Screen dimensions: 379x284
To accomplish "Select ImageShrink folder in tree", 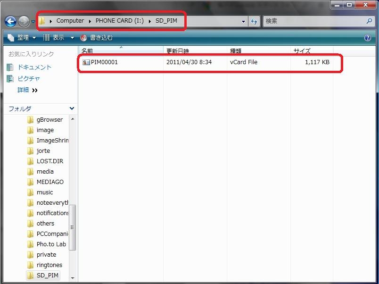I will pos(52,141).
